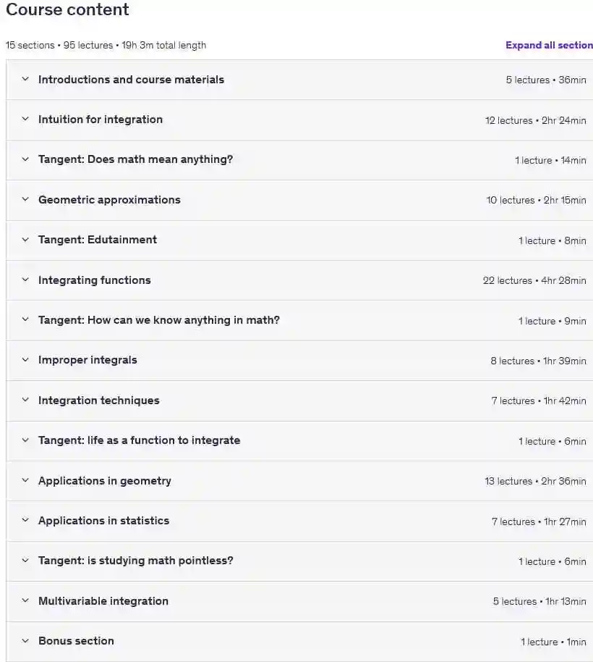Viewport: 593px width, 662px height.
Task: Expand the Bonus section chevron
Action: point(25,640)
